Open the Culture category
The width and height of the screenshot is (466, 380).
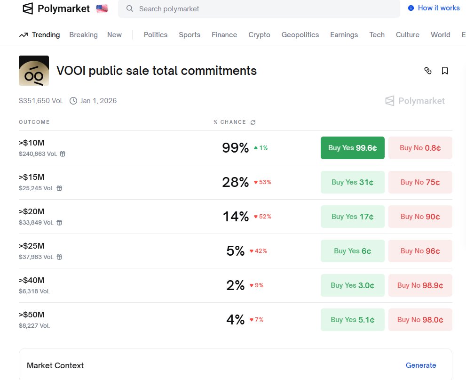pos(407,35)
